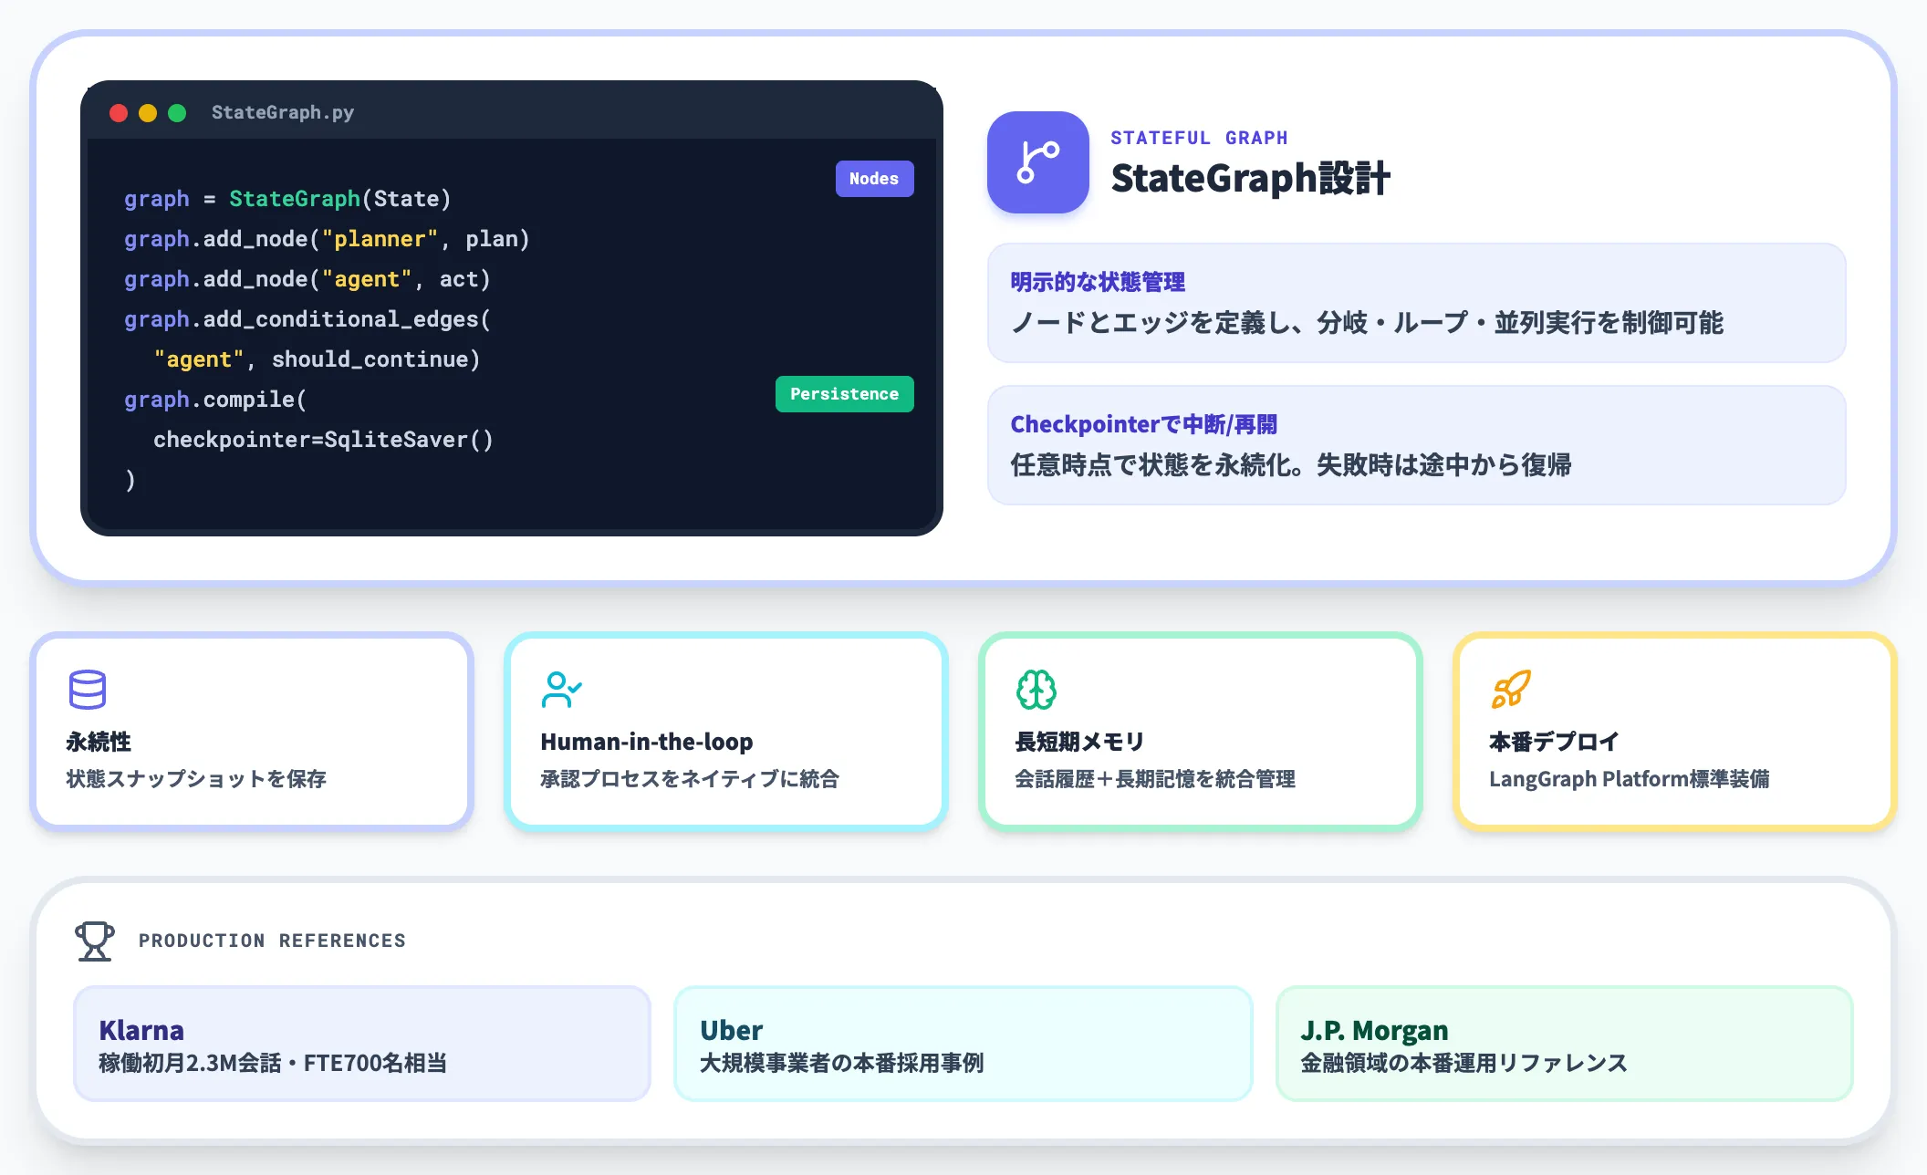
Task: Click text LangGraph Platform標準装備
Action: [x=1629, y=779]
